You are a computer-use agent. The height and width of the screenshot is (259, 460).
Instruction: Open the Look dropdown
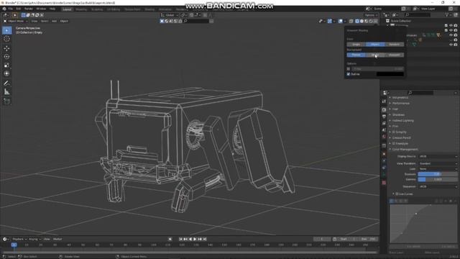click(x=438, y=169)
